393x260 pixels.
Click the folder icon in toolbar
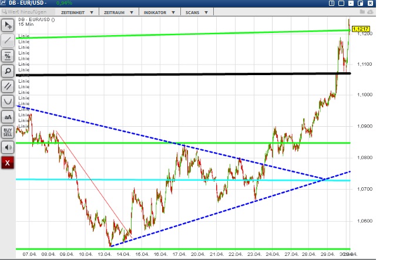pyautogui.click(x=362, y=12)
